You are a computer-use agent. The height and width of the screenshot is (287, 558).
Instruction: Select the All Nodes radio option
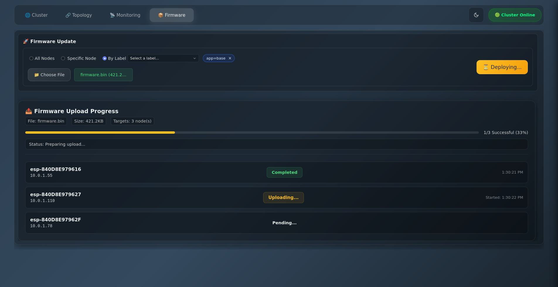click(x=31, y=58)
